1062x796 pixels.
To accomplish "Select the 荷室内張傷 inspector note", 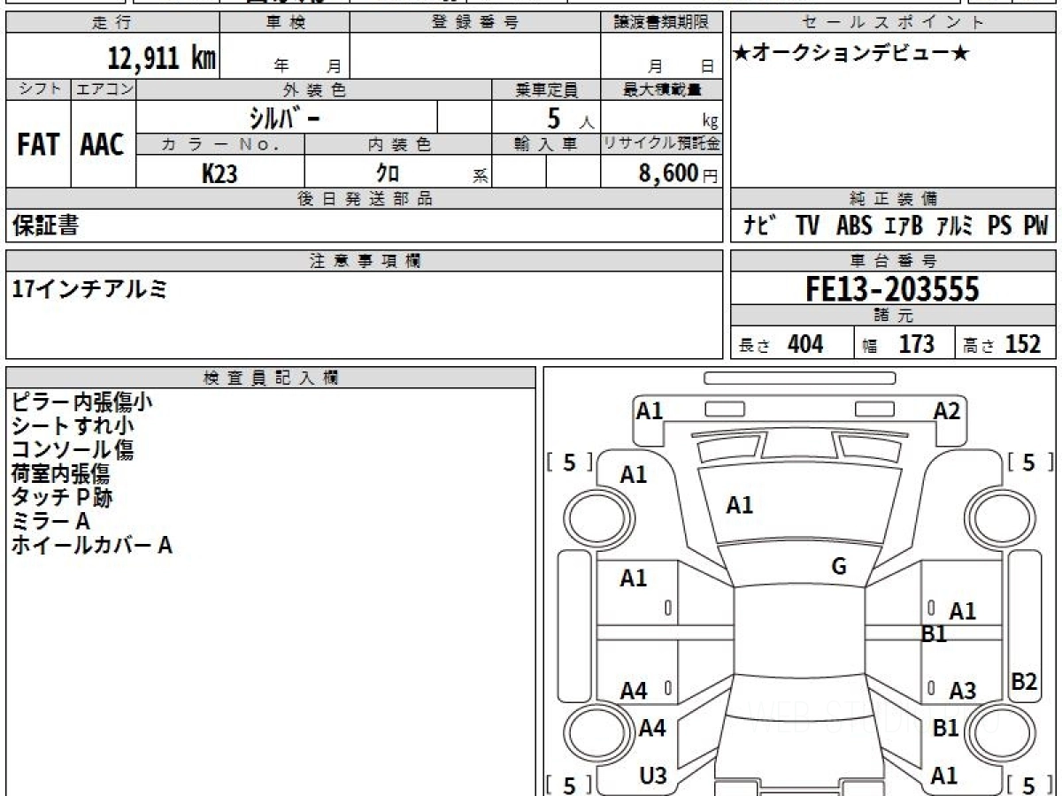I will tap(60, 473).
